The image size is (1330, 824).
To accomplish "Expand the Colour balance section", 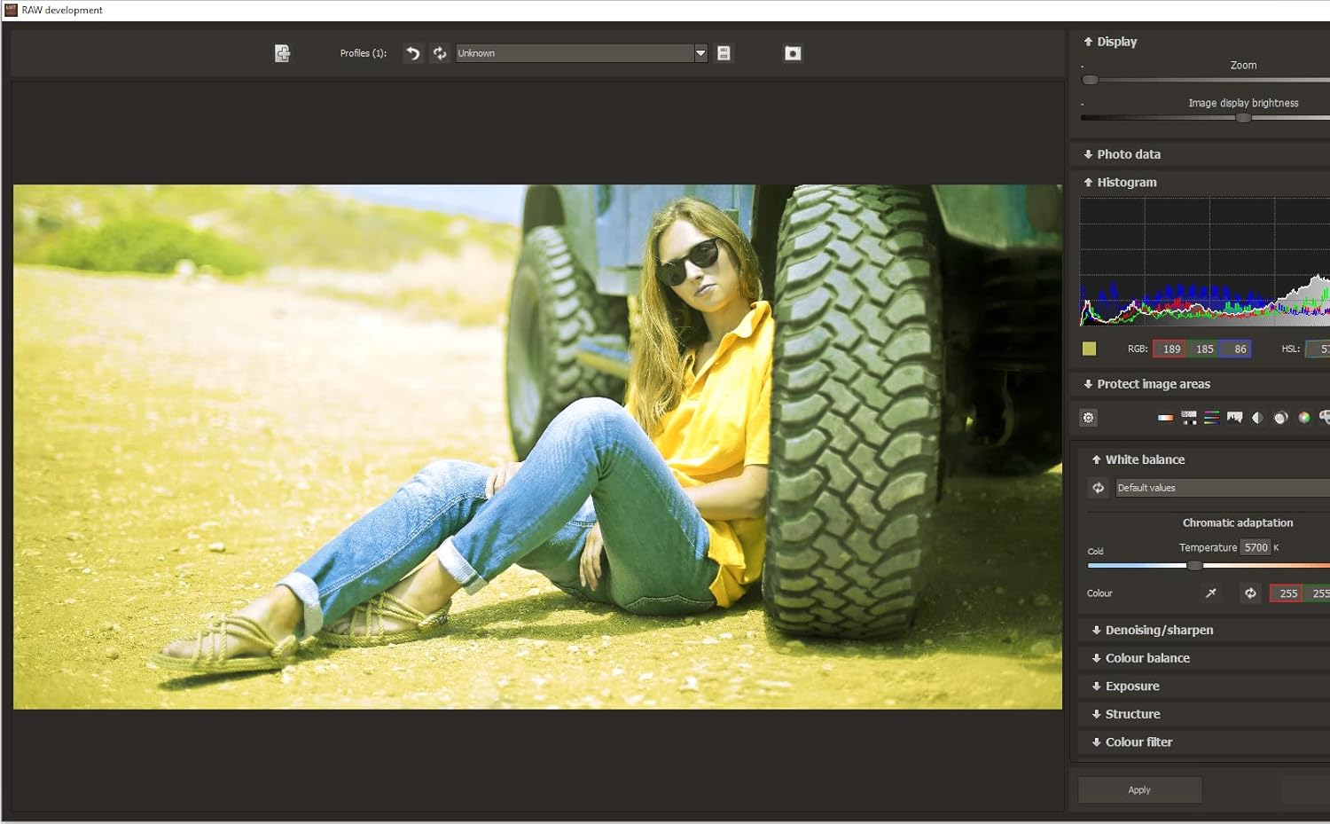I will (1146, 658).
